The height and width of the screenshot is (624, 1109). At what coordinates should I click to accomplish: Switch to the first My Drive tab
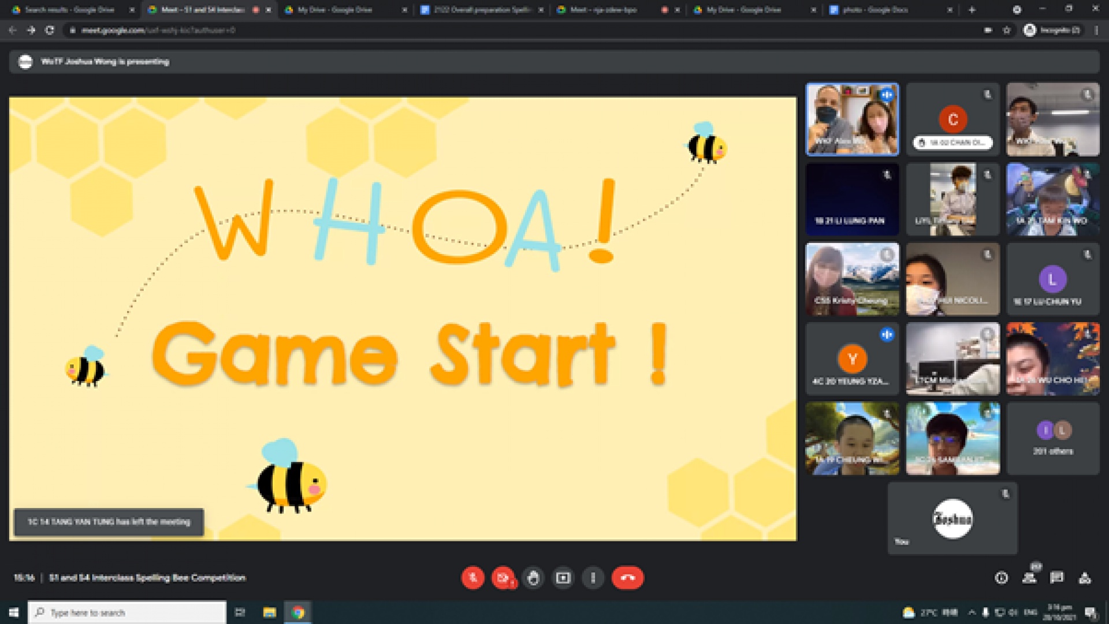tap(334, 10)
